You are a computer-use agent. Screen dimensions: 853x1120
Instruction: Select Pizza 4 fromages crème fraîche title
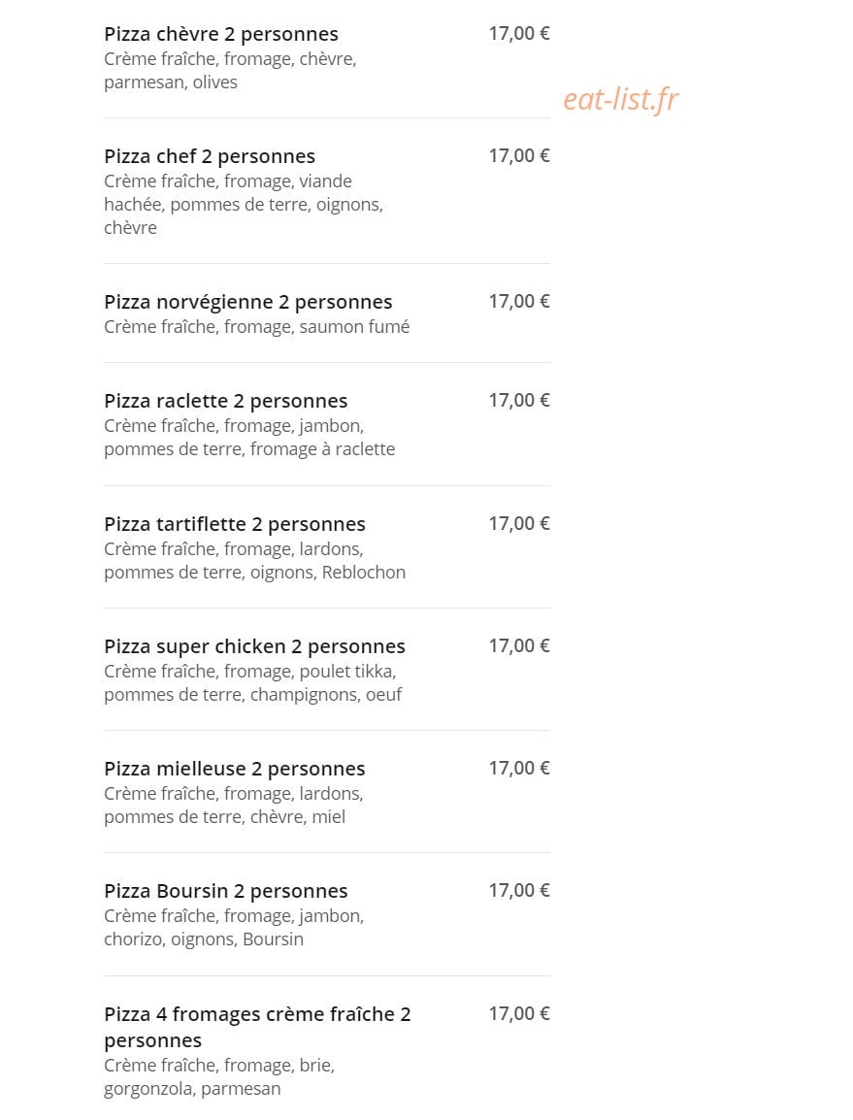click(257, 1027)
